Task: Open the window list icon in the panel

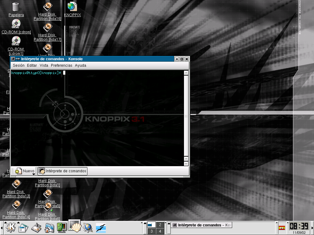Action: coord(23,228)
